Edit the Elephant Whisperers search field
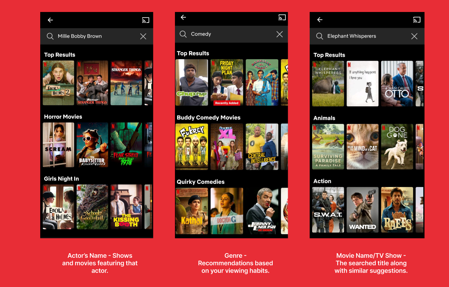This screenshot has width=449, height=287. [x=367, y=36]
